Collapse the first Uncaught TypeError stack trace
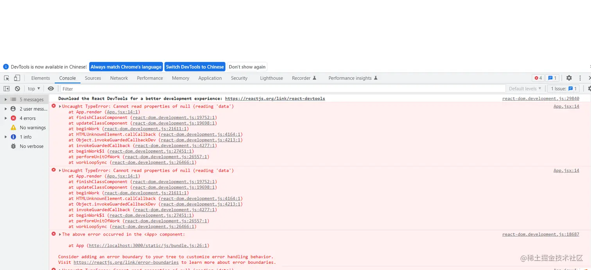The height and width of the screenshot is (270, 591). pos(60,106)
